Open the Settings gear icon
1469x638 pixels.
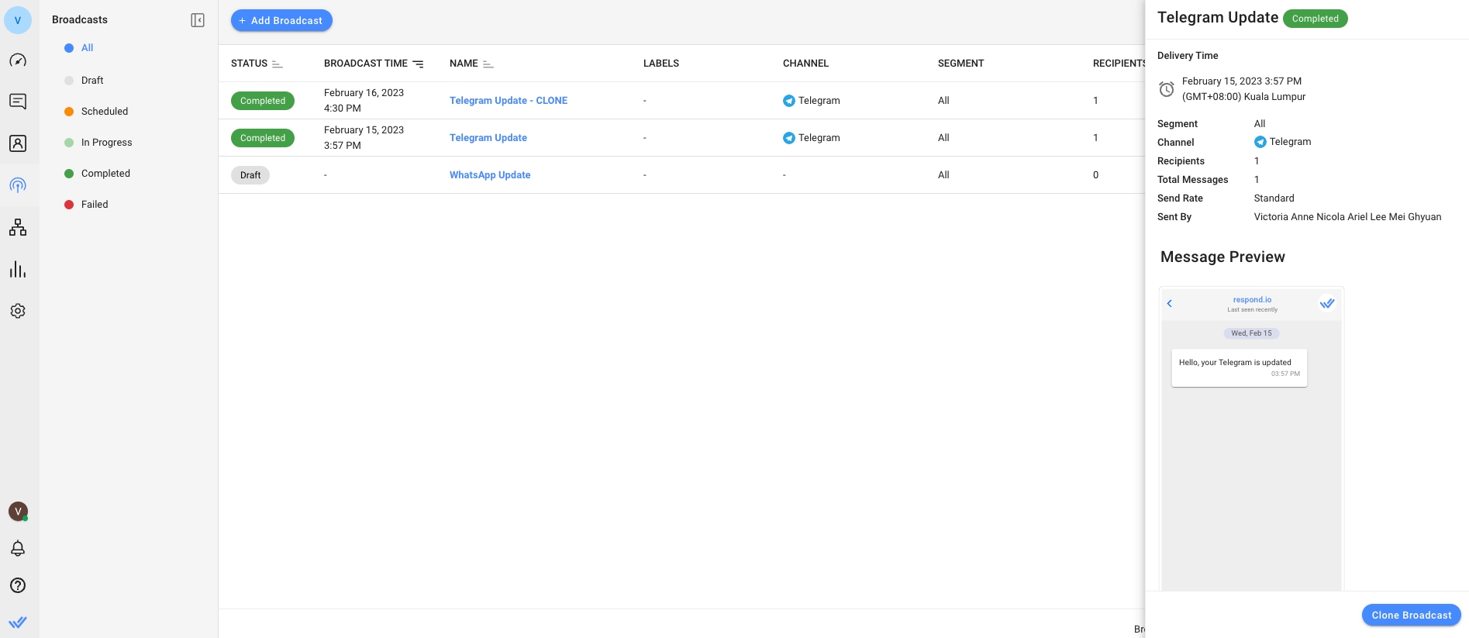[x=18, y=311]
